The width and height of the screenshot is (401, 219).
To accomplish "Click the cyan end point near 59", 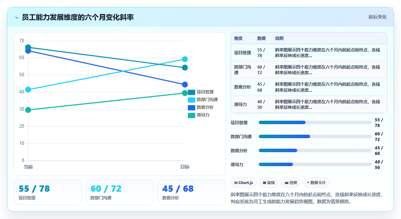I will pos(185,59).
